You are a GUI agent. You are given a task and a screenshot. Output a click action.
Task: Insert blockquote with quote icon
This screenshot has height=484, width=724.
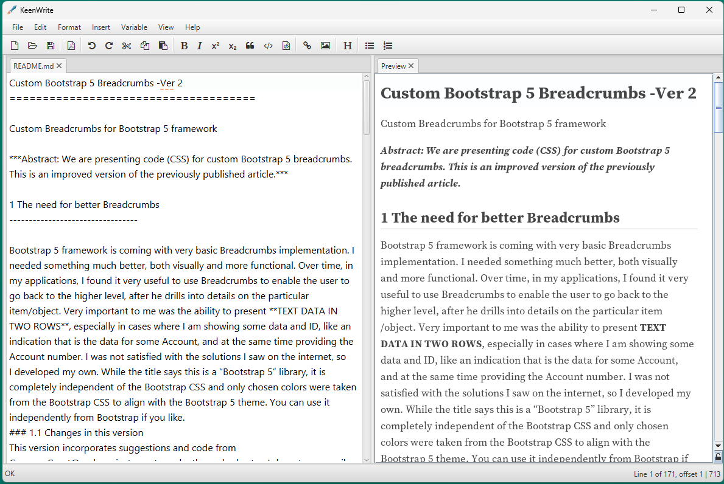(x=250, y=46)
